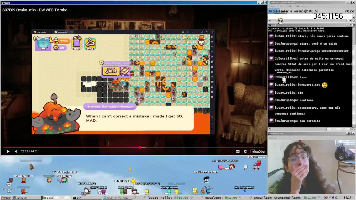
Task: Open the SHOP bag icon in game
Action: click(x=77, y=43)
